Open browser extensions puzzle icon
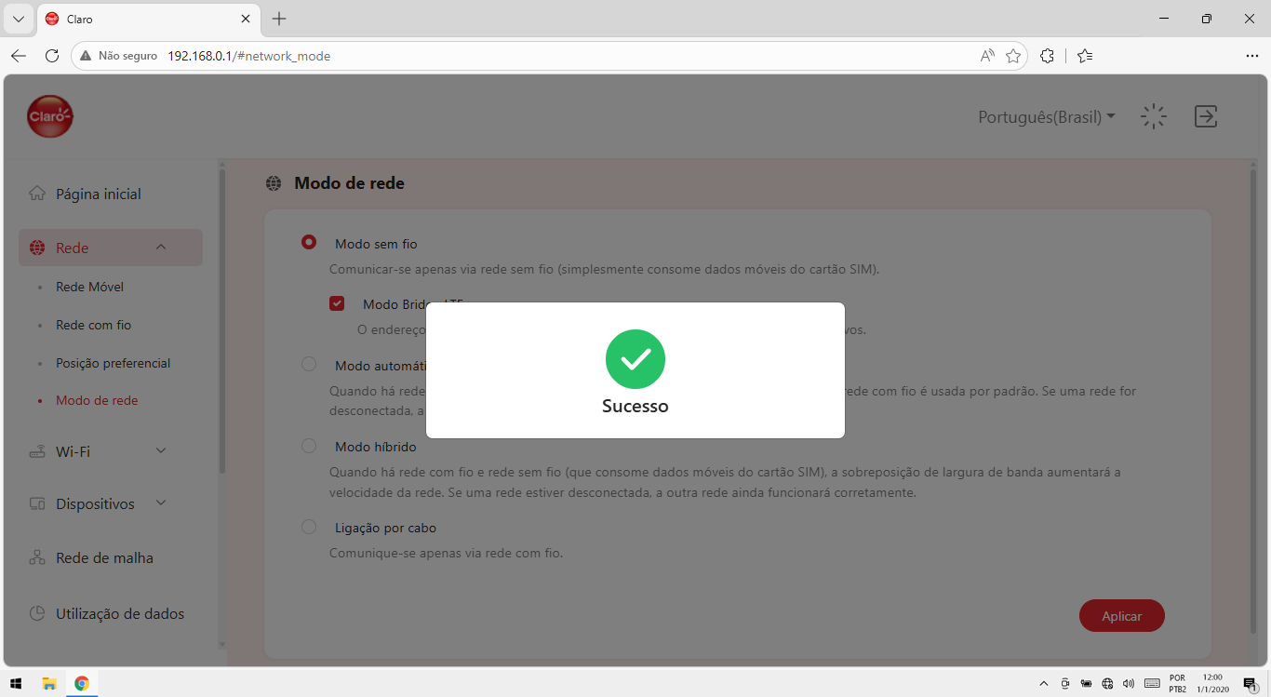Screen dimensions: 1271x697 1047,56
